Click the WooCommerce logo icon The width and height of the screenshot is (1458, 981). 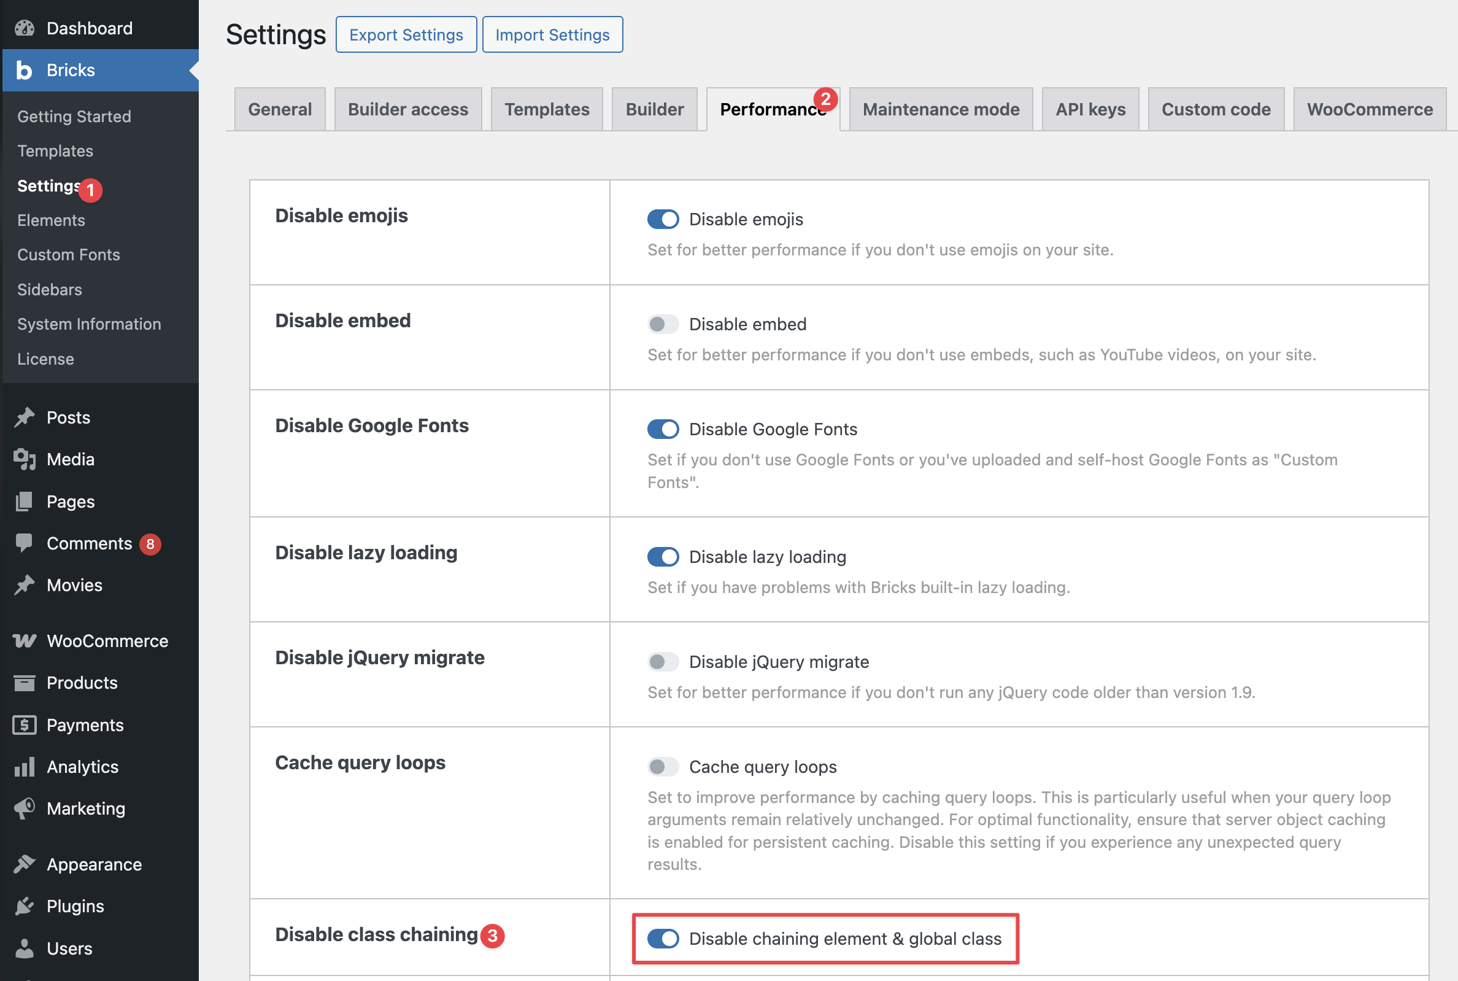point(25,641)
